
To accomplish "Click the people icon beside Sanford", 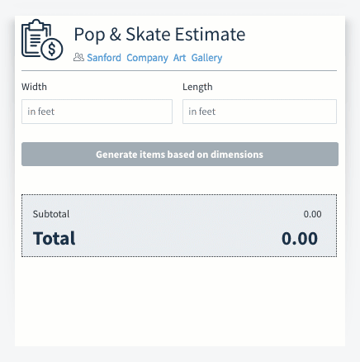I will [x=78, y=57].
